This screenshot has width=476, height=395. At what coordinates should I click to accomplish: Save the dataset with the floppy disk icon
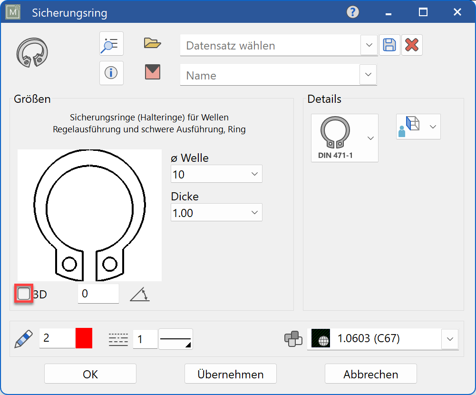tap(389, 44)
